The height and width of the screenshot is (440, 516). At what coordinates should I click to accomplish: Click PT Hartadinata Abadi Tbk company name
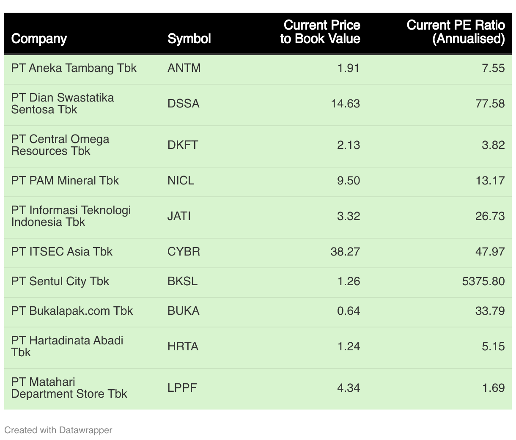click(67, 346)
